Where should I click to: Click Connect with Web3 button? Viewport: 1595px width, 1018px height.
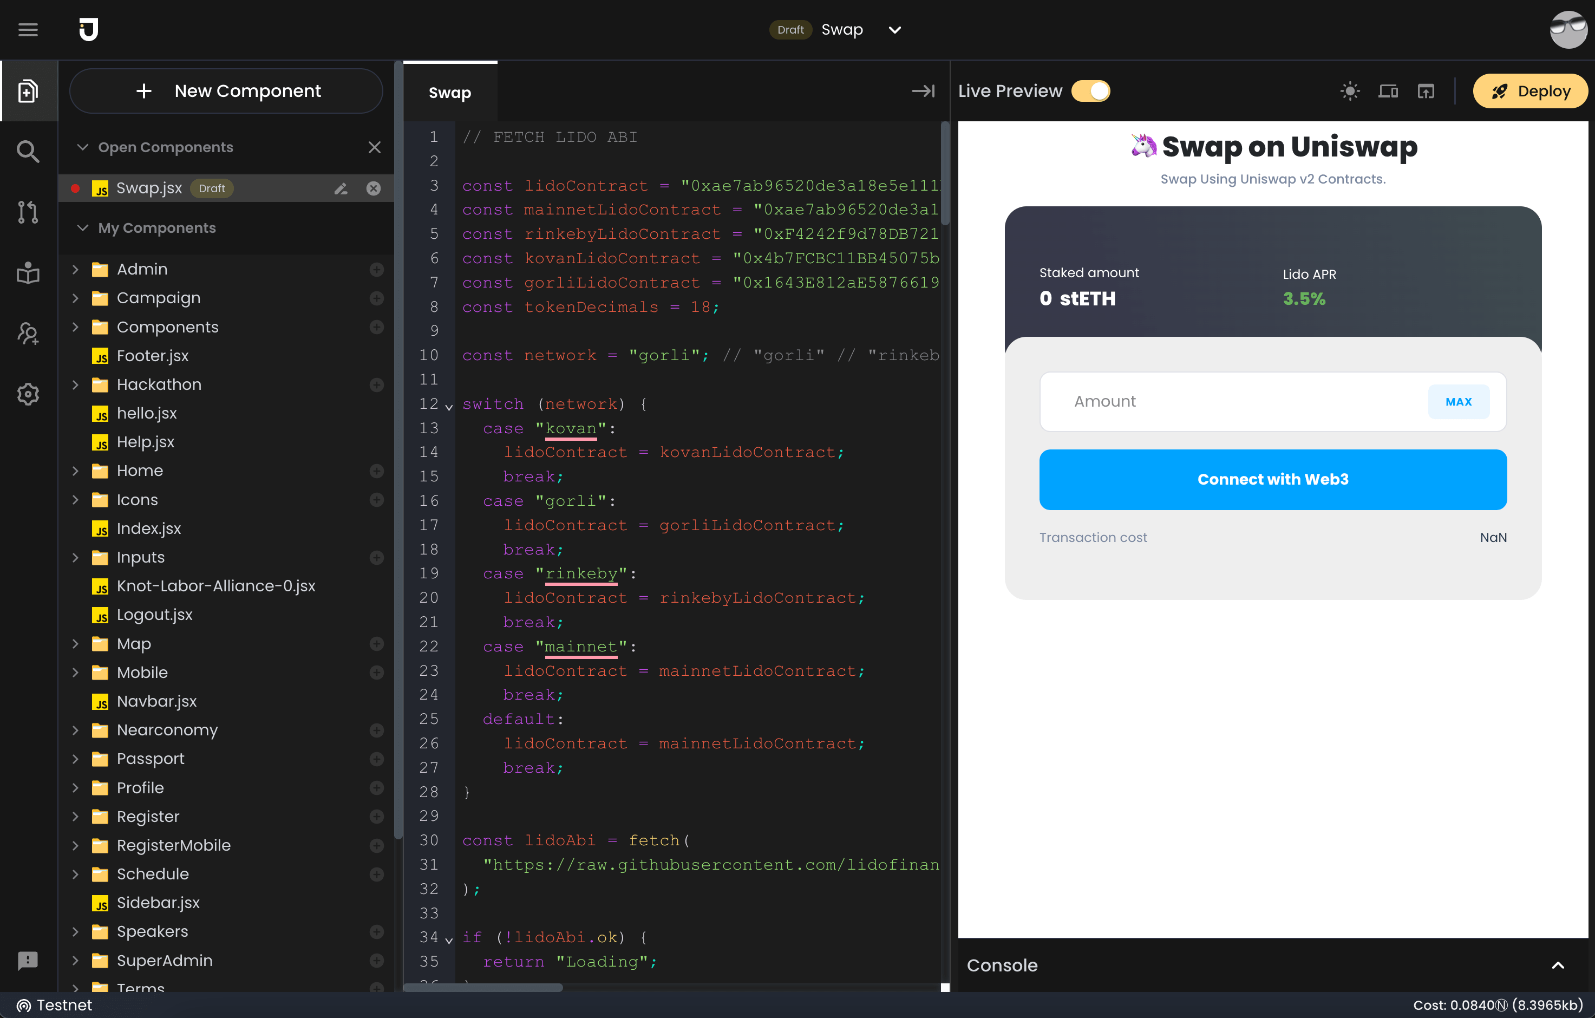pyautogui.click(x=1272, y=480)
